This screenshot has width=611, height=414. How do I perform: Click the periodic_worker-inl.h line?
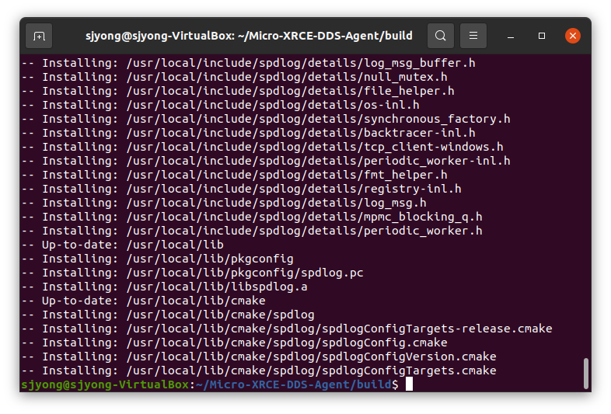pyautogui.click(x=266, y=162)
